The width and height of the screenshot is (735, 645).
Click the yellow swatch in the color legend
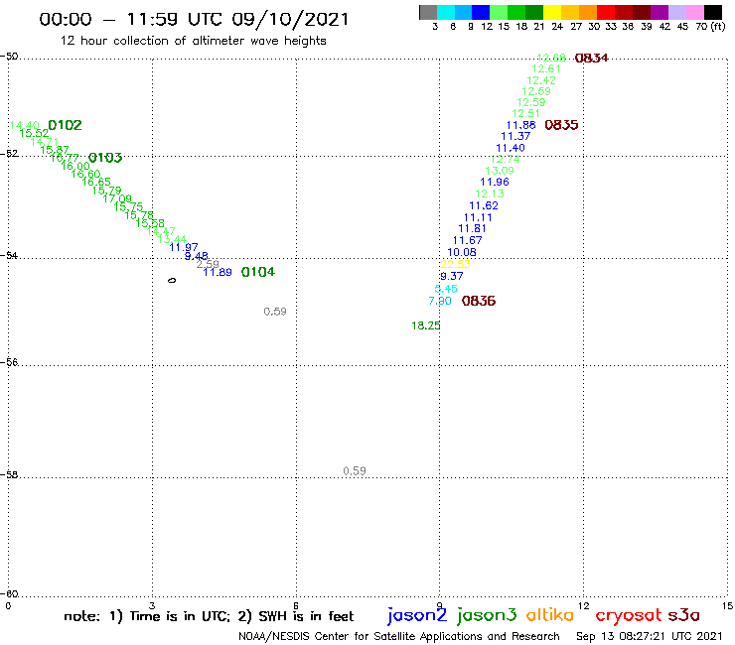tap(551, 12)
